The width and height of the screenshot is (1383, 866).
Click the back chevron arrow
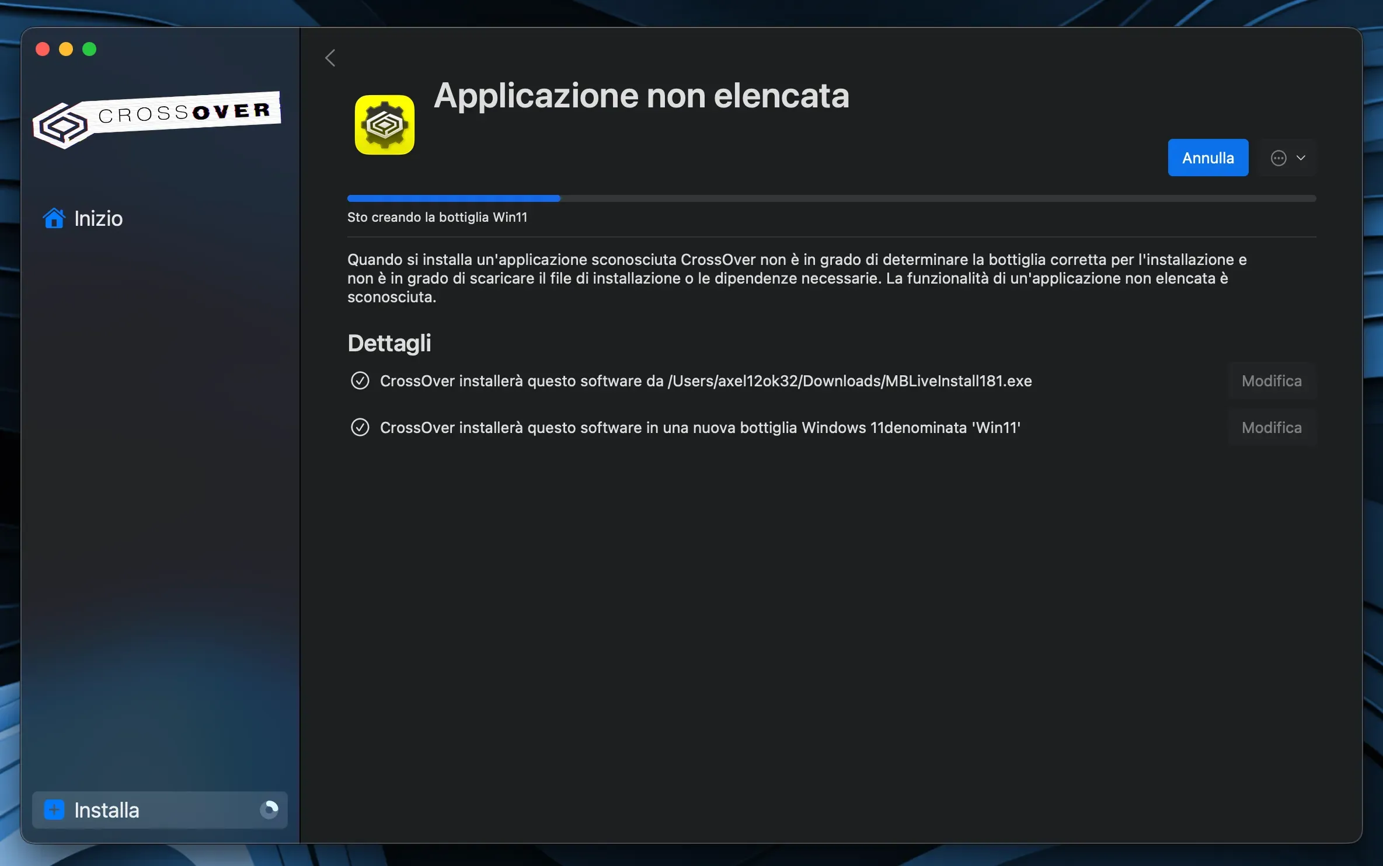click(x=330, y=58)
